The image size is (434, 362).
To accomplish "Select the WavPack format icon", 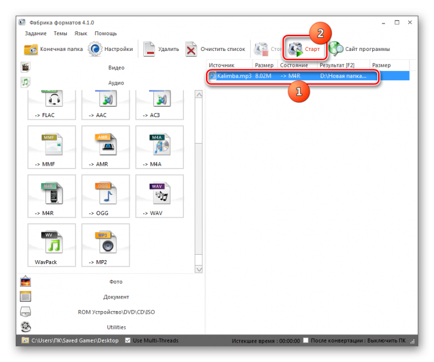I will pyautogui.click(x=52, y=245).
